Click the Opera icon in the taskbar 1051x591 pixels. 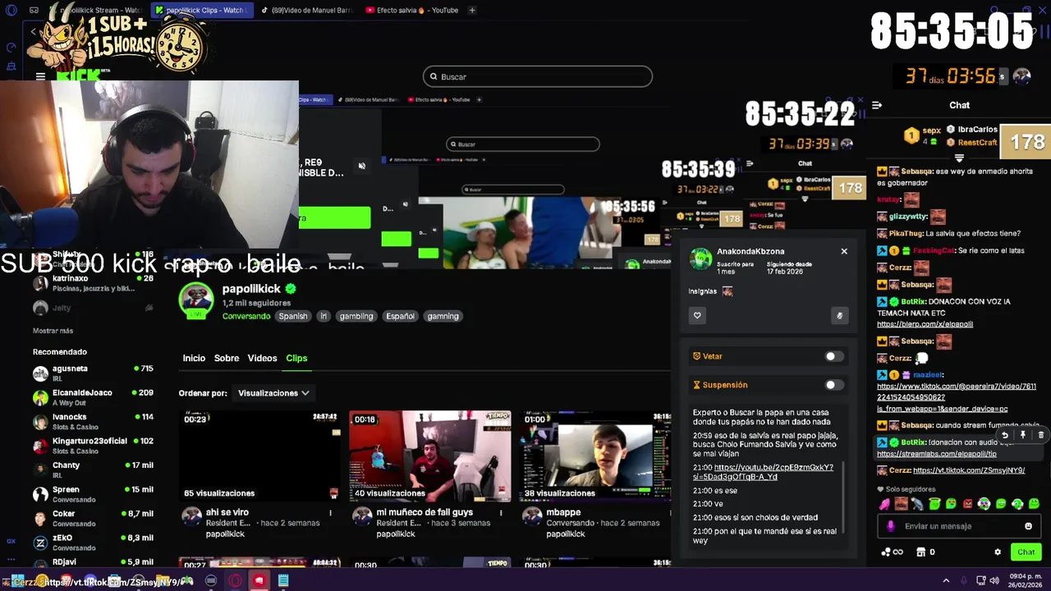[236, 581]
